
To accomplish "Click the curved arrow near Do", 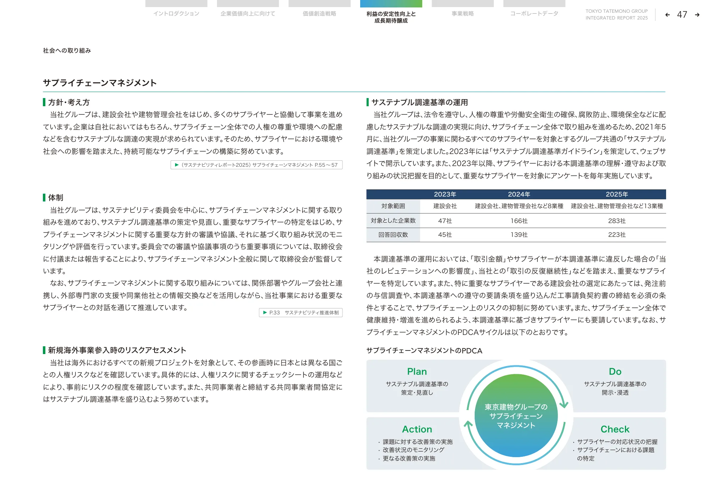I will coord(564,404).
